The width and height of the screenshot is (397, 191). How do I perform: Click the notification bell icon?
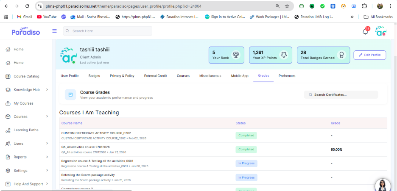tap(365, 31)
